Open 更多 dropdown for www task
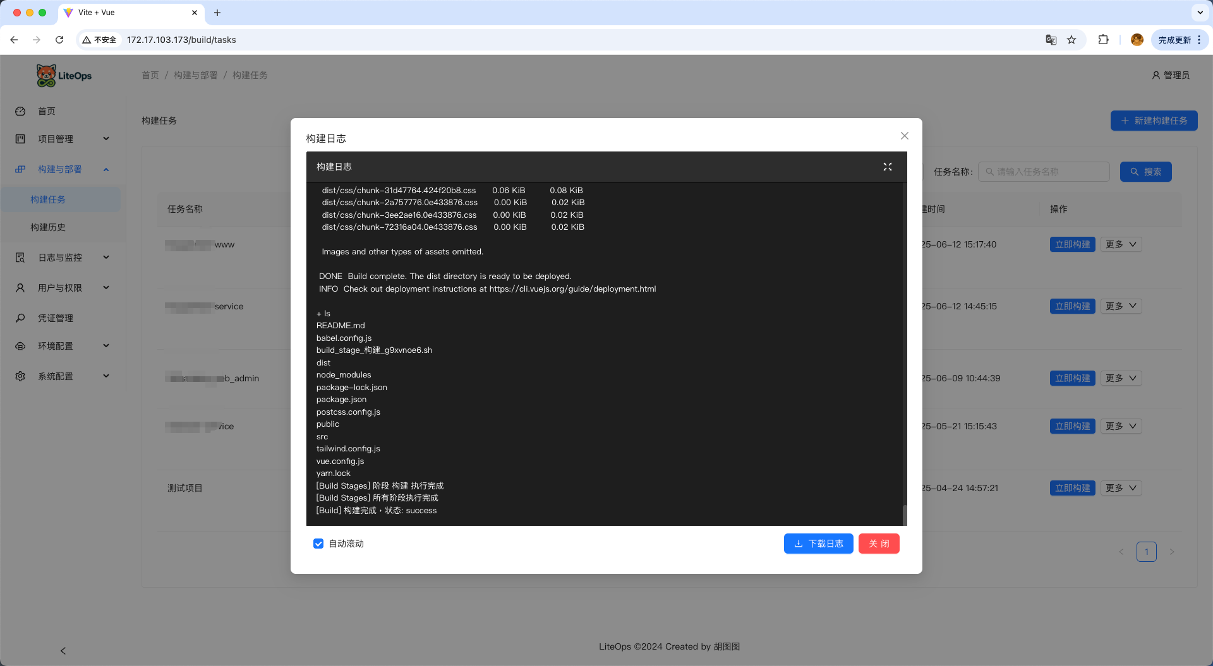The height and width of the screenshot is (666, 1213). tap(1121, 244)
